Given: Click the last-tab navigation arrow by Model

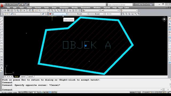Looking at the screenshot, I should click(x=12, y=77).
